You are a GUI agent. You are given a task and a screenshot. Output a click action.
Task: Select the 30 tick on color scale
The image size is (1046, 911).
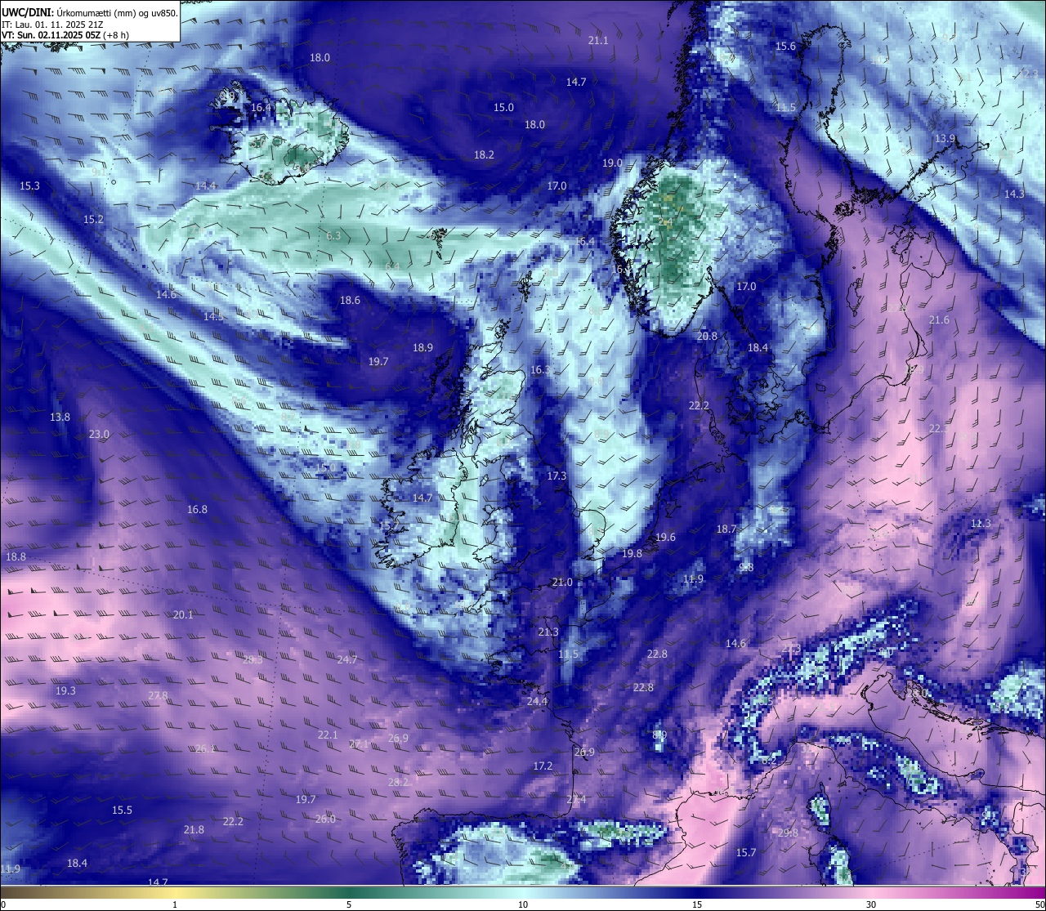pyautogui.click(x=871, y=904)
